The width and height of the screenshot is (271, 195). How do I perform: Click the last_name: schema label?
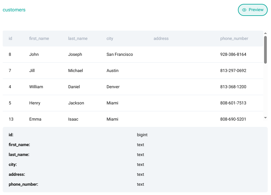tap(19, 154)
